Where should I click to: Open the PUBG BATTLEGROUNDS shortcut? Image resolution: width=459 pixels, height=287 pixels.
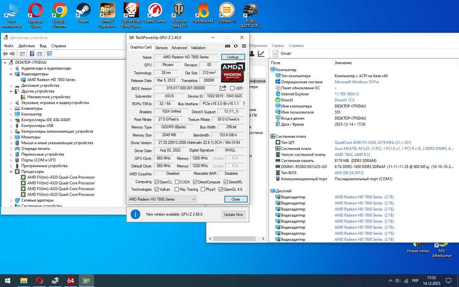[x=251, y=15]
